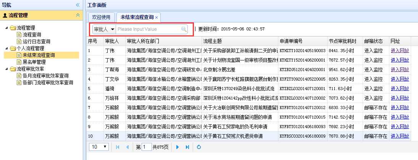Sort by the 流程主题 column header

pos(240,41)
